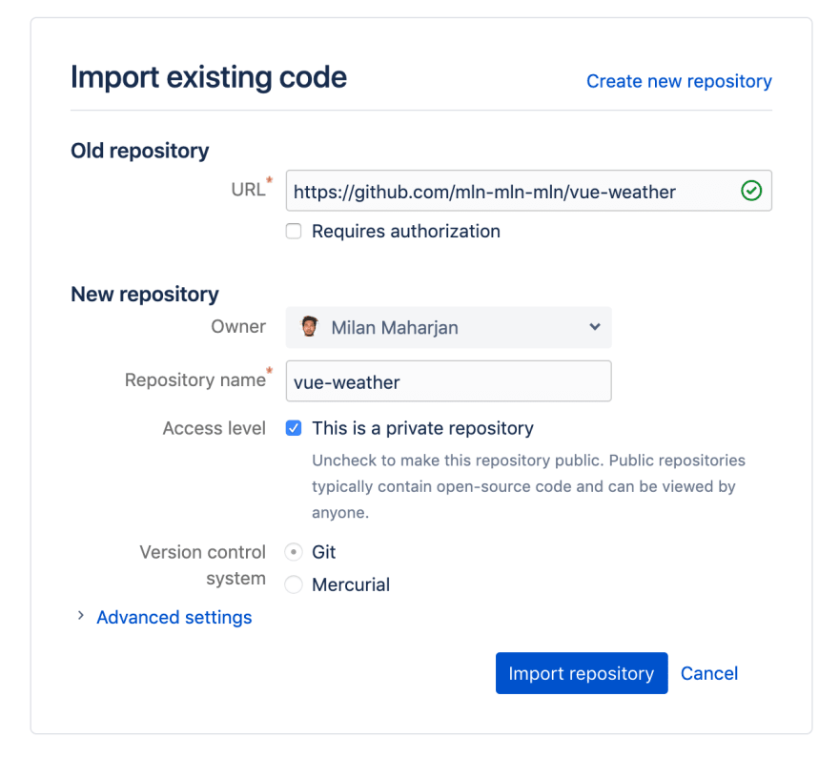839x758 pixels.
Task: Click the Milan Maharjan owner name text
Action: click(x=395, y=327)
